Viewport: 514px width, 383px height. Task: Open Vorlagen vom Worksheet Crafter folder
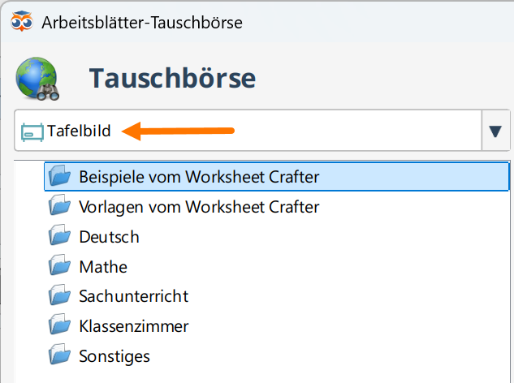[199, 207]
